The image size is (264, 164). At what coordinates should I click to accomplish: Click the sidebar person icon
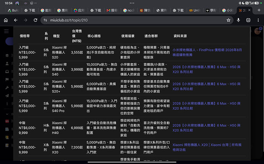(7, 64)
